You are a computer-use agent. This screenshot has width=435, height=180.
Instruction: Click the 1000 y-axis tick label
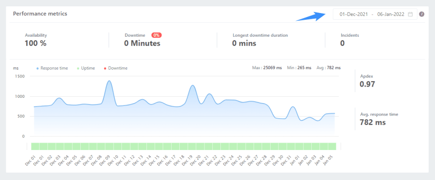click(x=20, y=96)
